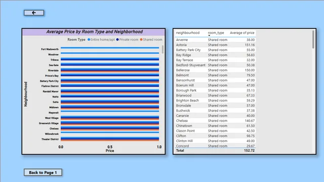Click the Willowbrook axis label
The image size is (324, 182).
point(52,134)
